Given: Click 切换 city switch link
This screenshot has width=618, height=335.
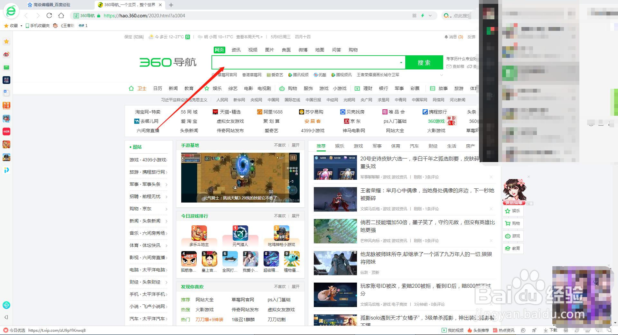Looking at the screenshot, I should pos(139,37).
